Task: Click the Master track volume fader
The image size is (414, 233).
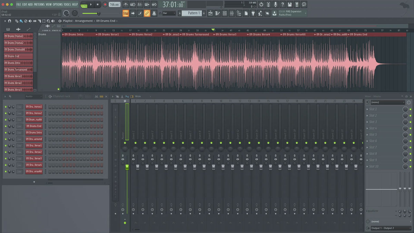Action: point(127,167)
